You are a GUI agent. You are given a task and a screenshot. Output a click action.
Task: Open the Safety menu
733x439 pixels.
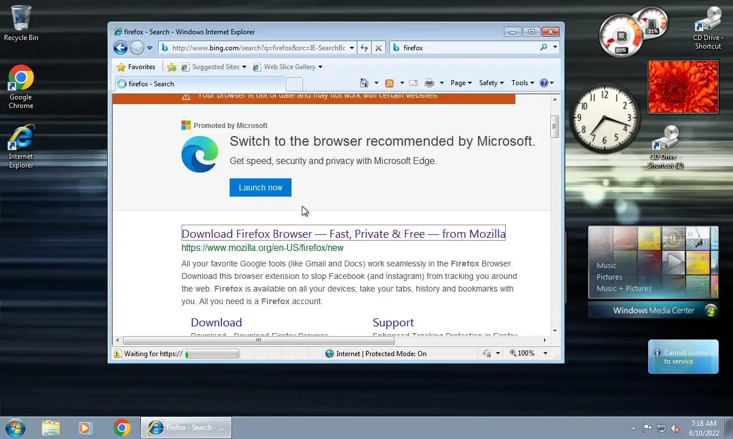click(x=491, y=83)
